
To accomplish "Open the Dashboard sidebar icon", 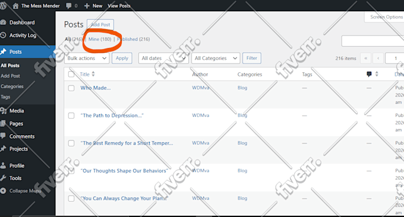I will 3,23.
